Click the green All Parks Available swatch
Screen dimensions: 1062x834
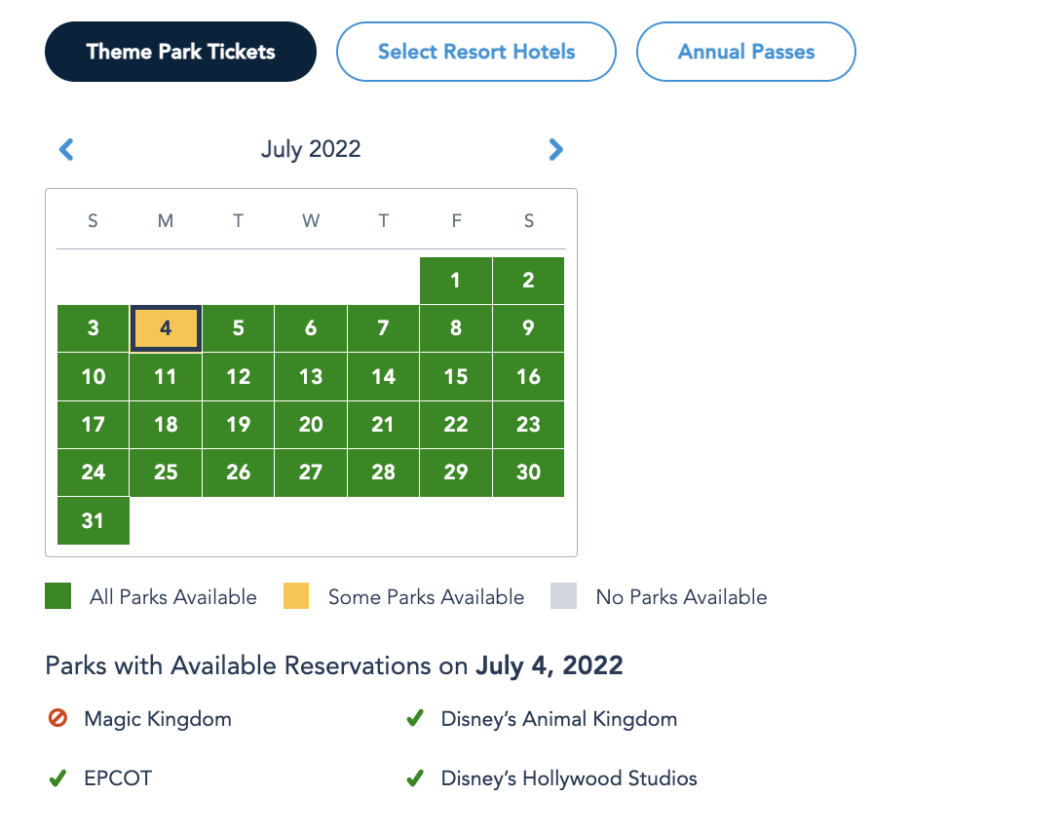click(x=58, y=596)
